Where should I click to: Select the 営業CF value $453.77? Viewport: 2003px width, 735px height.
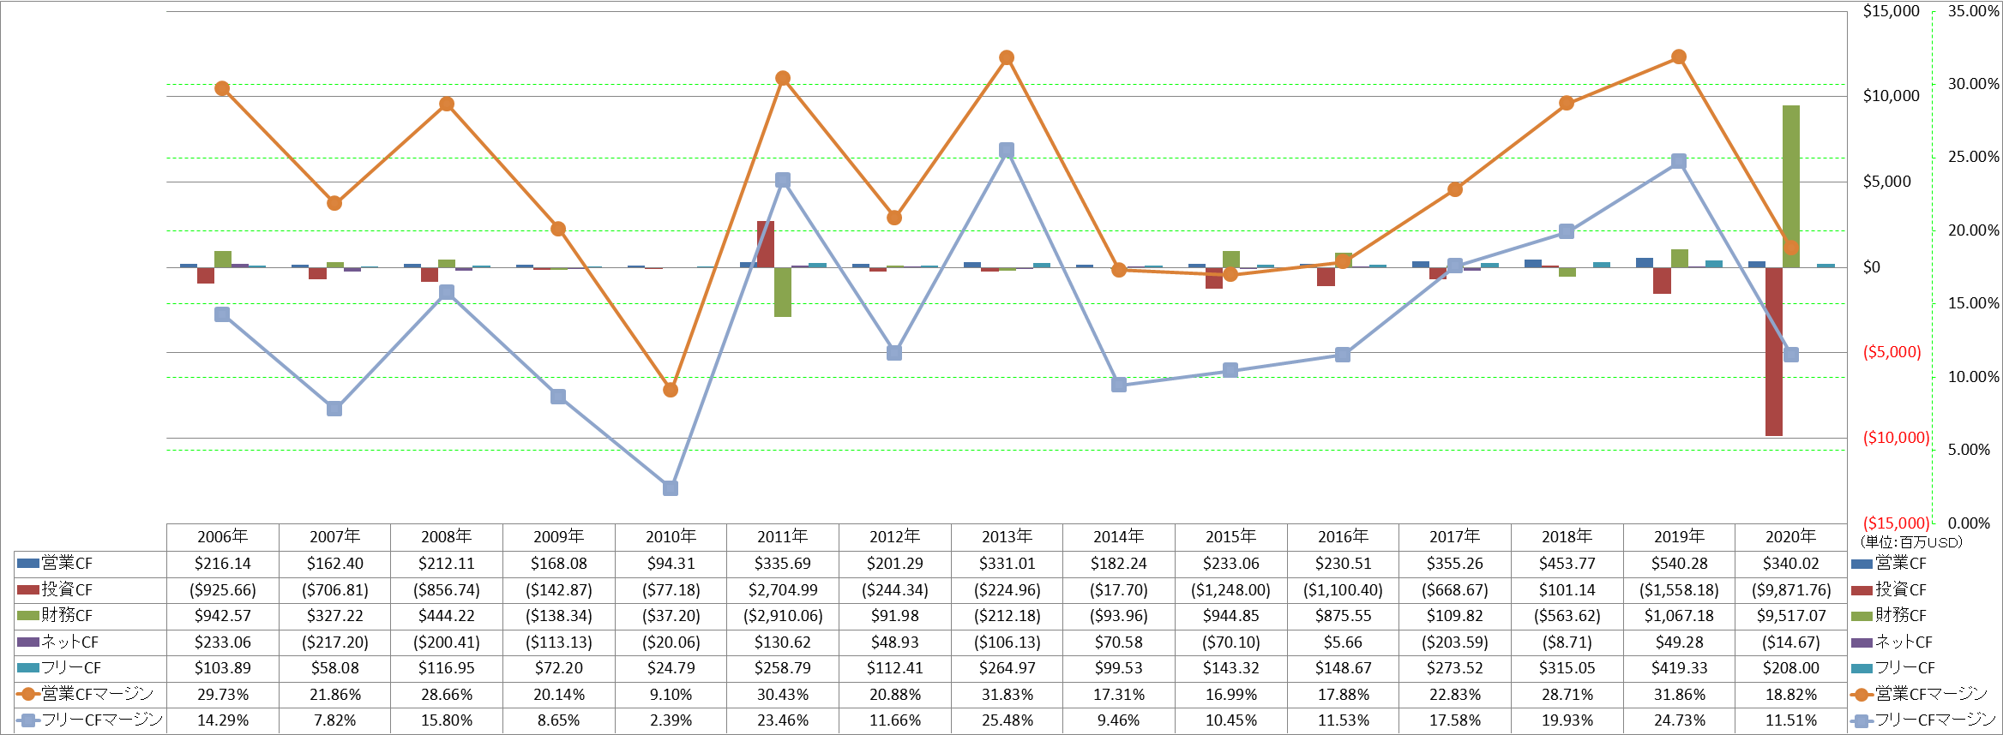(x=1567, y=564)
